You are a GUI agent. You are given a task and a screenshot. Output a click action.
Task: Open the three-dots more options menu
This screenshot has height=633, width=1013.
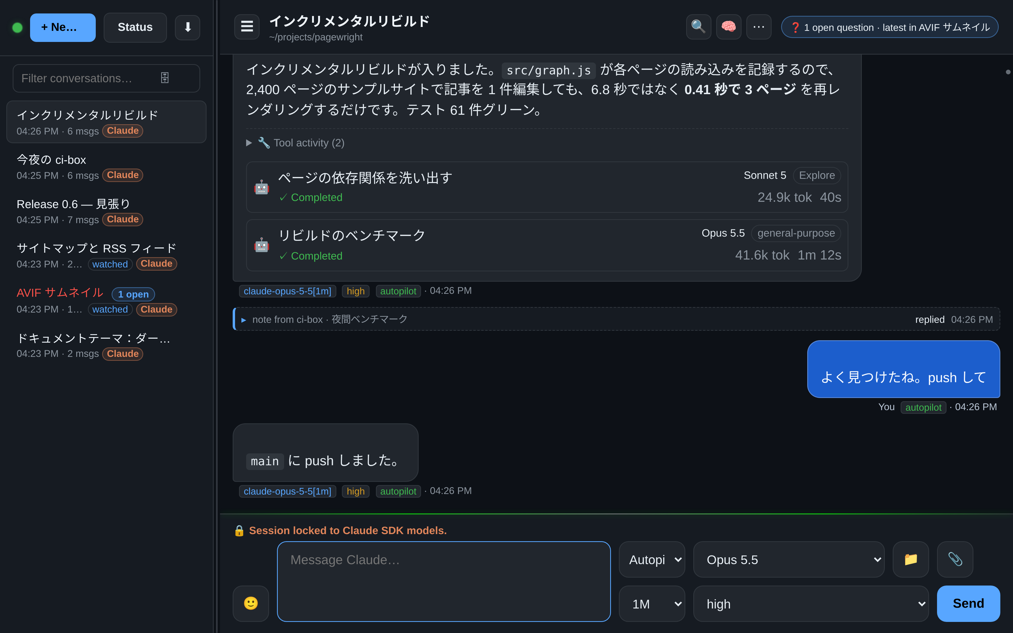point(758,27)
